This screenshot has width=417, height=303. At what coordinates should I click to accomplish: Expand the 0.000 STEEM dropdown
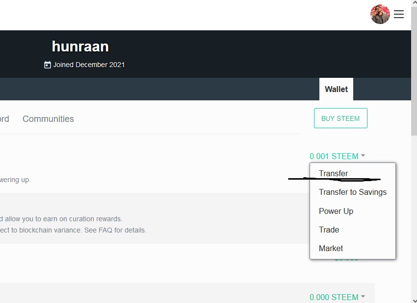337,297
